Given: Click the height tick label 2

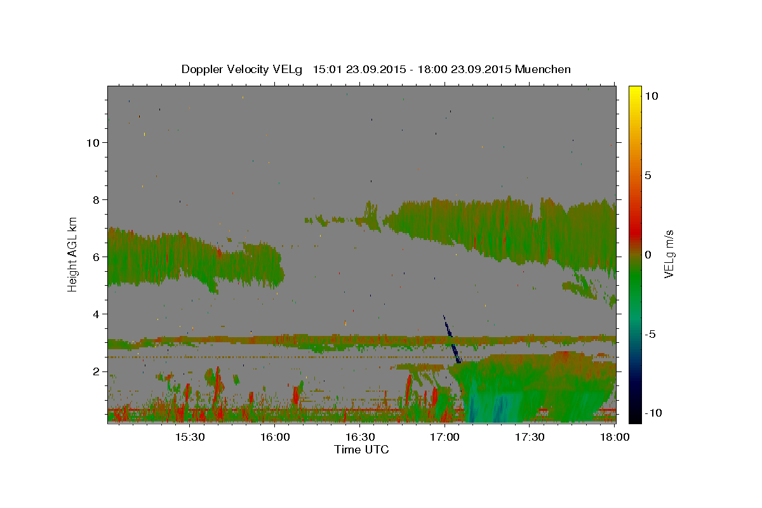Looking at the screenshot, I should coord(97,371).
